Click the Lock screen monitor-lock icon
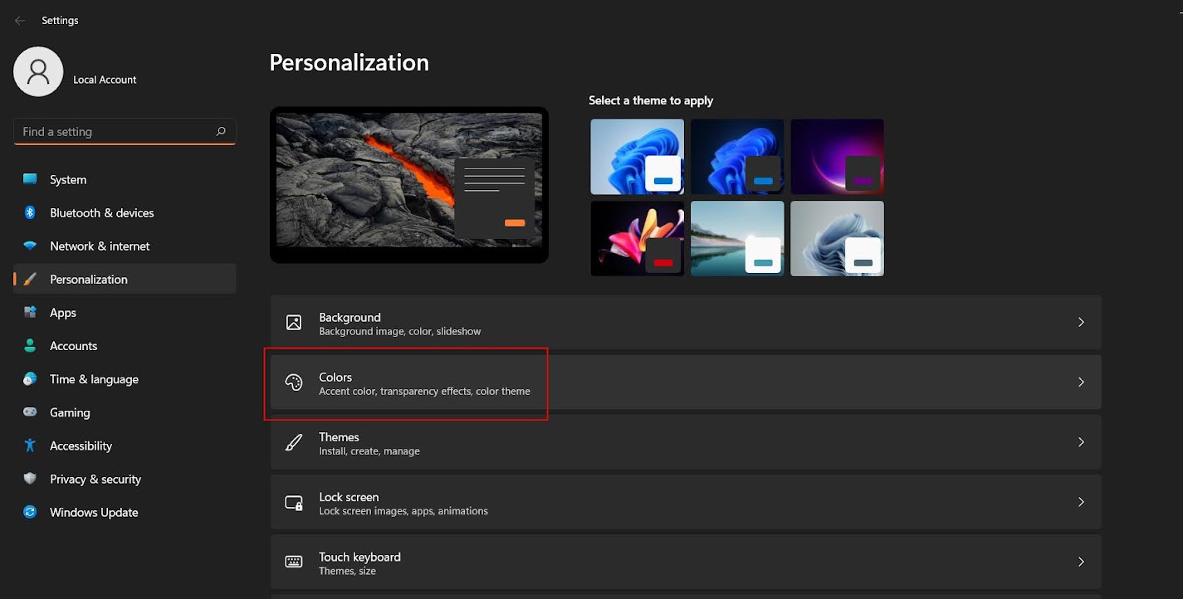 click(294, 503)
